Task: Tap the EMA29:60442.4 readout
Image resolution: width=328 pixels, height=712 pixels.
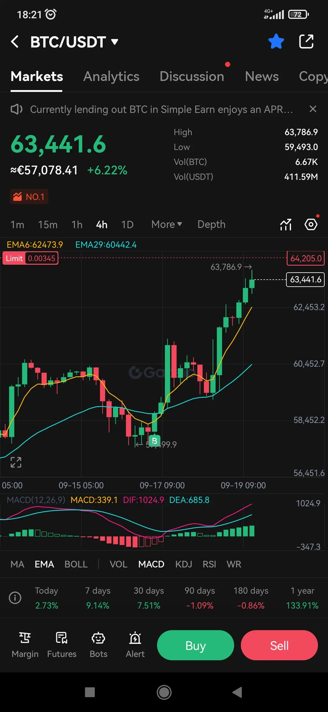Action: (106, 245)
